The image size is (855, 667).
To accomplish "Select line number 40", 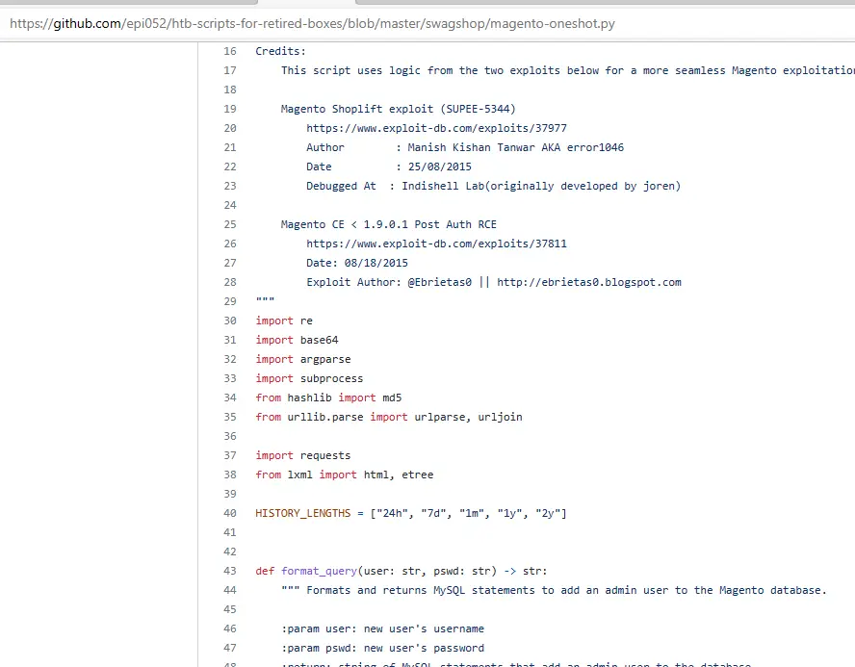I will (x=230, y=513).
